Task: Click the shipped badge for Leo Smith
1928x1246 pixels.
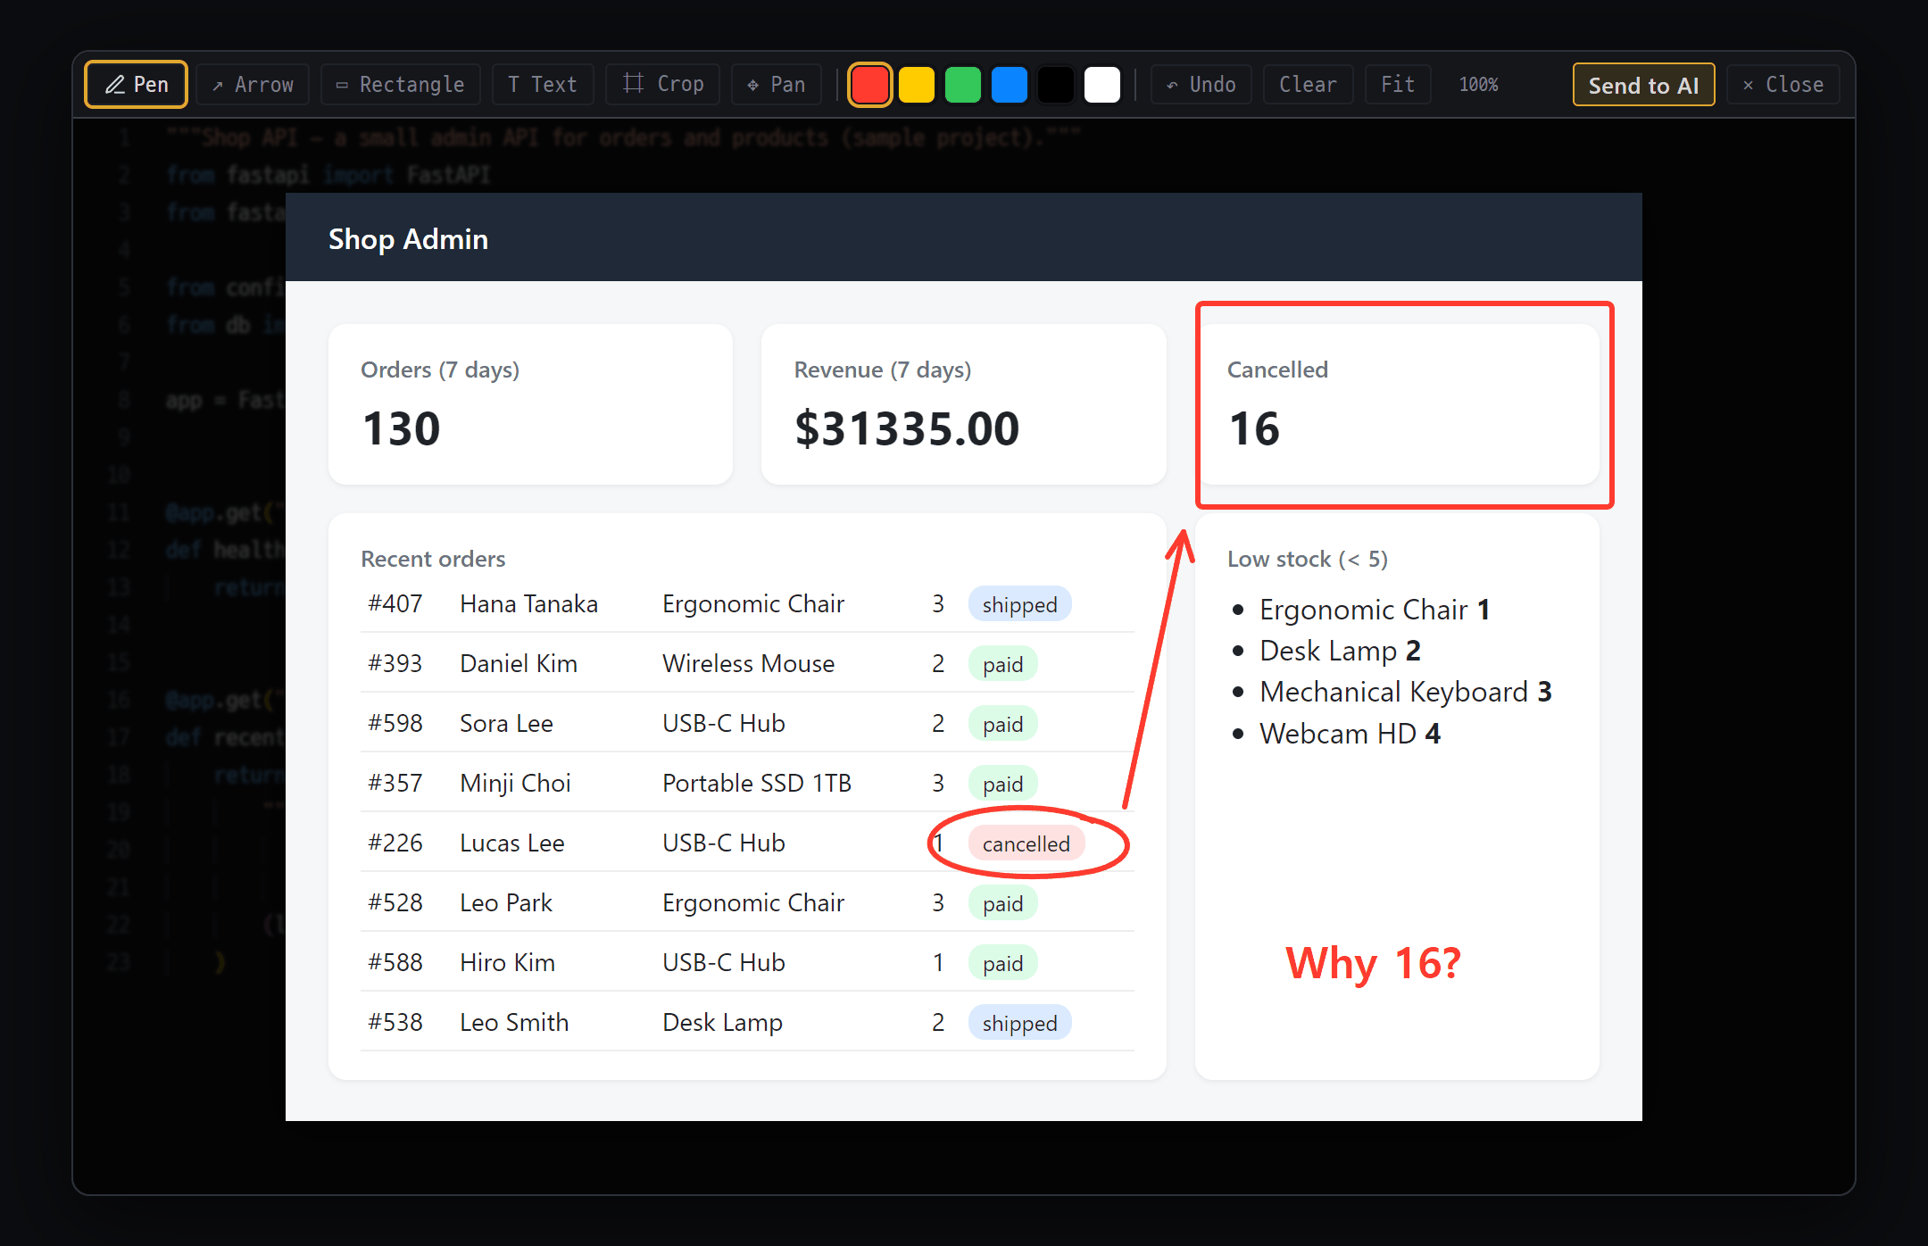Action: click(1019, 1023)
